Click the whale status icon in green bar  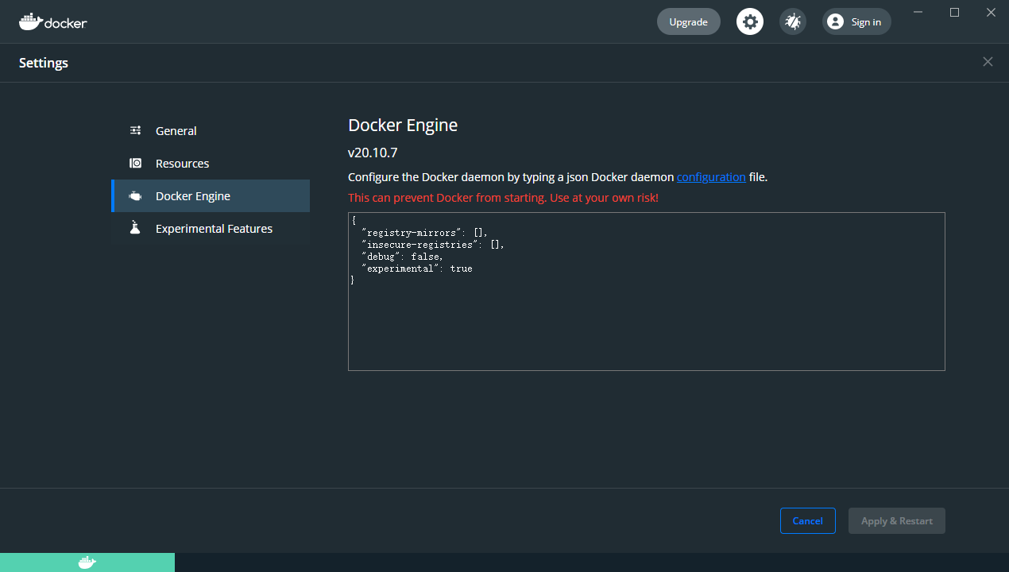click(87, 562)
